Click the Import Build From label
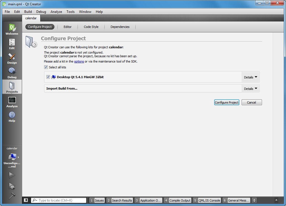The image size is (286, 206). click(x=62, y=88)
